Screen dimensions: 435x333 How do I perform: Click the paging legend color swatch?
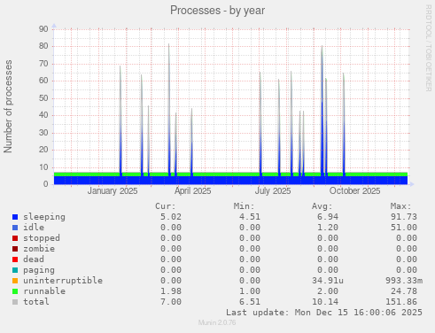pyautogui.click(x=15, y=270)
